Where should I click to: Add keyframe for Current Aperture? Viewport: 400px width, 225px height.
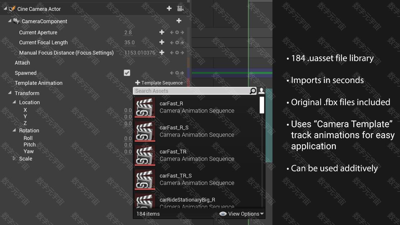point(162,32)
